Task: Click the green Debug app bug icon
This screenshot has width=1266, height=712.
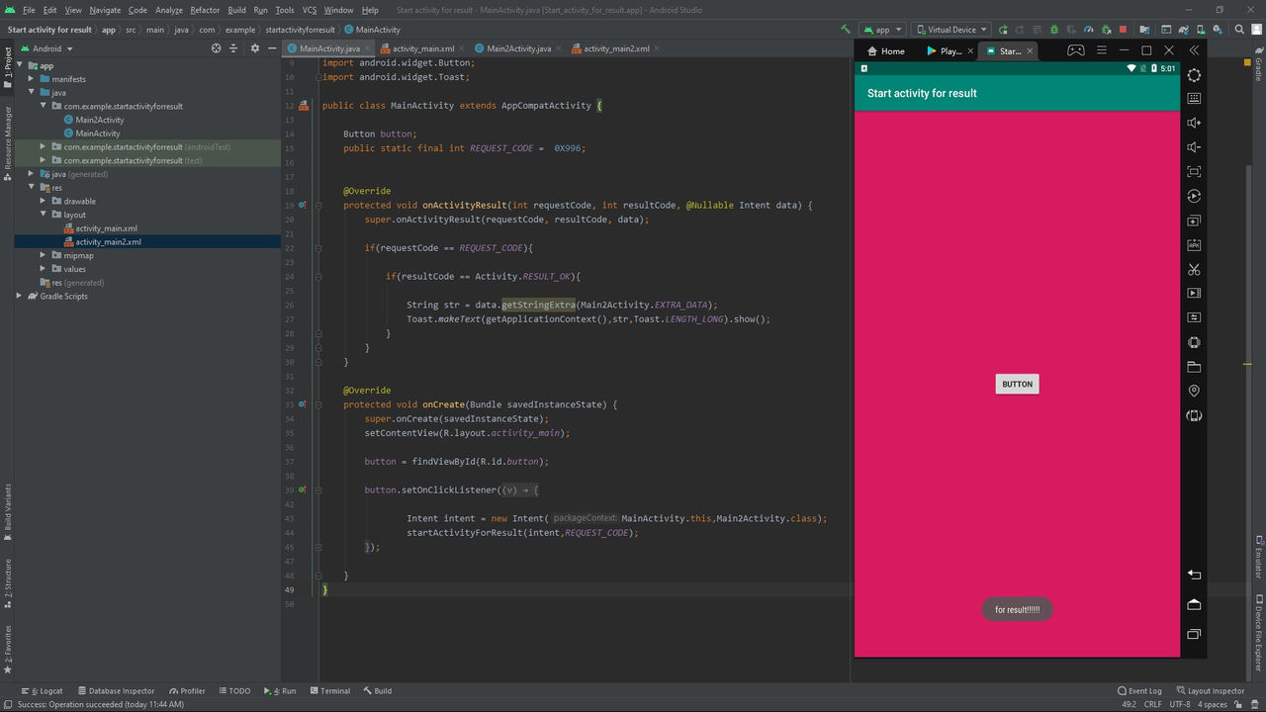Action: (x=1054, y=30)
